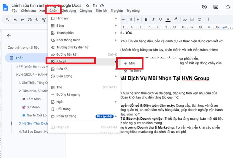Screen dimensions: 233x158
Task: Open the comments panel icon
Action: 216,7
